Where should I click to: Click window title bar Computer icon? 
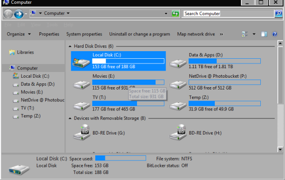(x=6, y=2)
